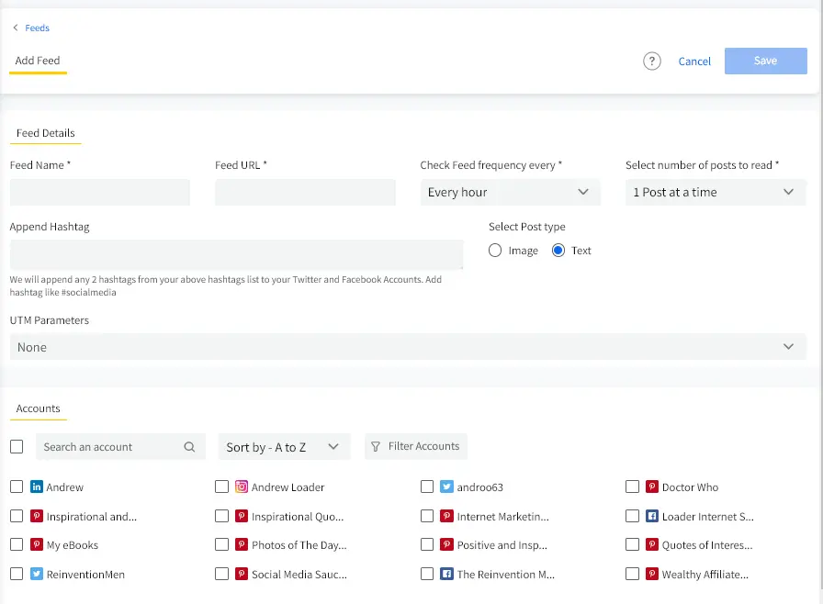Screen dimensions: 823x604
Task: Click into the Feed URL input field
Action: [x=305, y=192]
